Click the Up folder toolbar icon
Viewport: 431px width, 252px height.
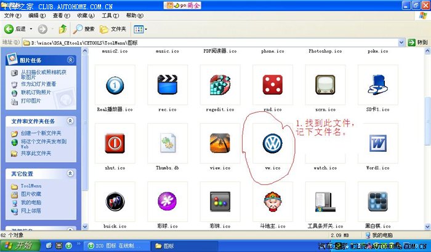click(x=62, y=29)
